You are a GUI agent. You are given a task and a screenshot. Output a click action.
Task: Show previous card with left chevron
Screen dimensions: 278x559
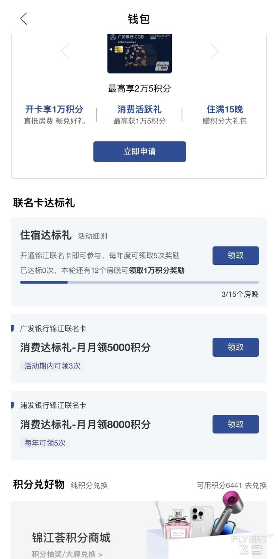pyautogui.click(x=65, y=51)
